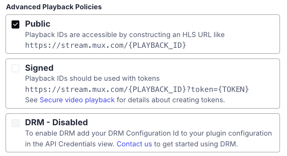Viewport: 287px width, 156px height.
Task: Click the bold Signed label
Action: click(39, 68)
